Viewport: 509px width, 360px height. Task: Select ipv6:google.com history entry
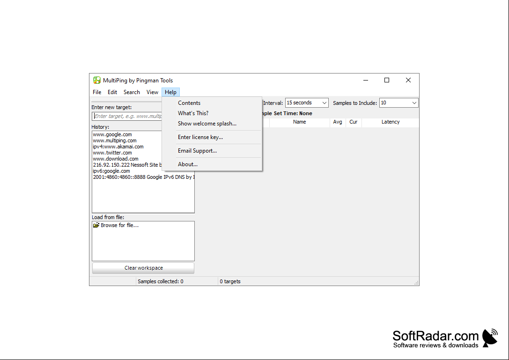tap(111, 171)
